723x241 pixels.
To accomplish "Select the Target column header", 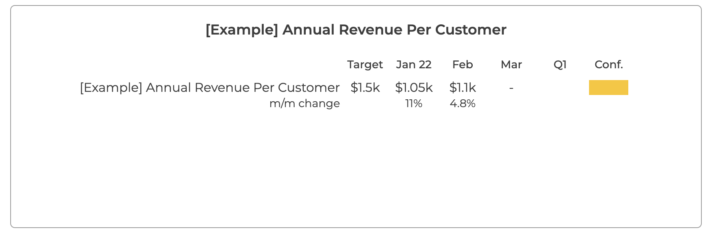I will click(365, 64).
